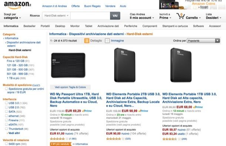The image size is (226, 146).
Task: Click the VAI search button
Action: click(x=115, y=16)
